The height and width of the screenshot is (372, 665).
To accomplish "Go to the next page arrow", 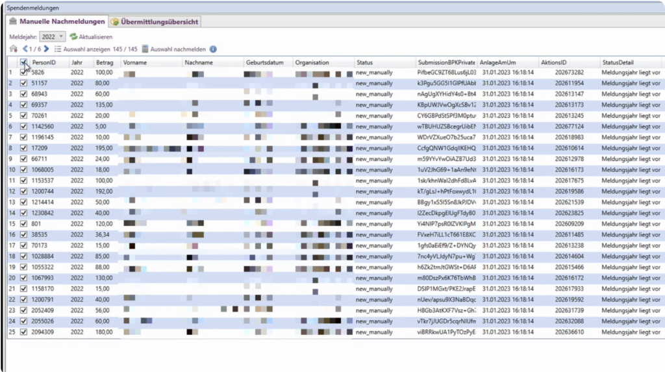I will [46, 49].
